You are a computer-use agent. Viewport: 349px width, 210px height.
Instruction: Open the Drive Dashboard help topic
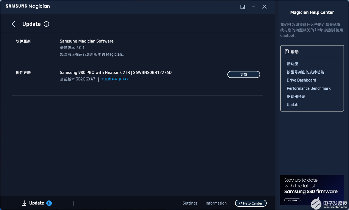(x=301, y=80)
